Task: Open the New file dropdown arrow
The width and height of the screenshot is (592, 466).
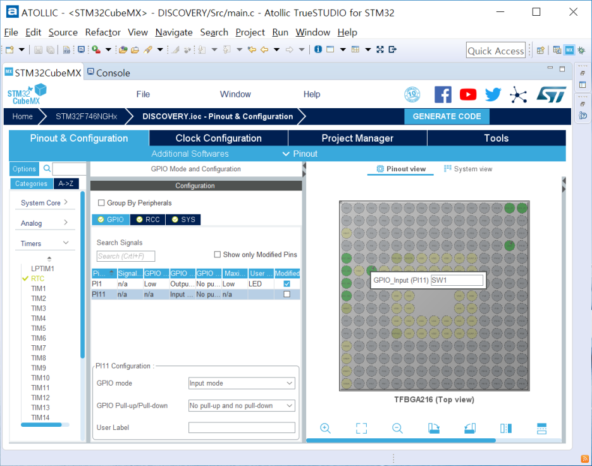Action: pos(22,49)
